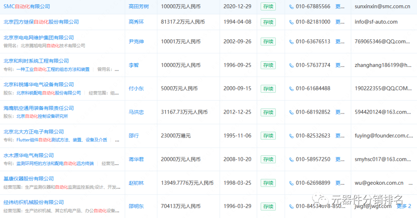
Task: Select founding date 2008-10-20
Action: click(x=237, y=159)
